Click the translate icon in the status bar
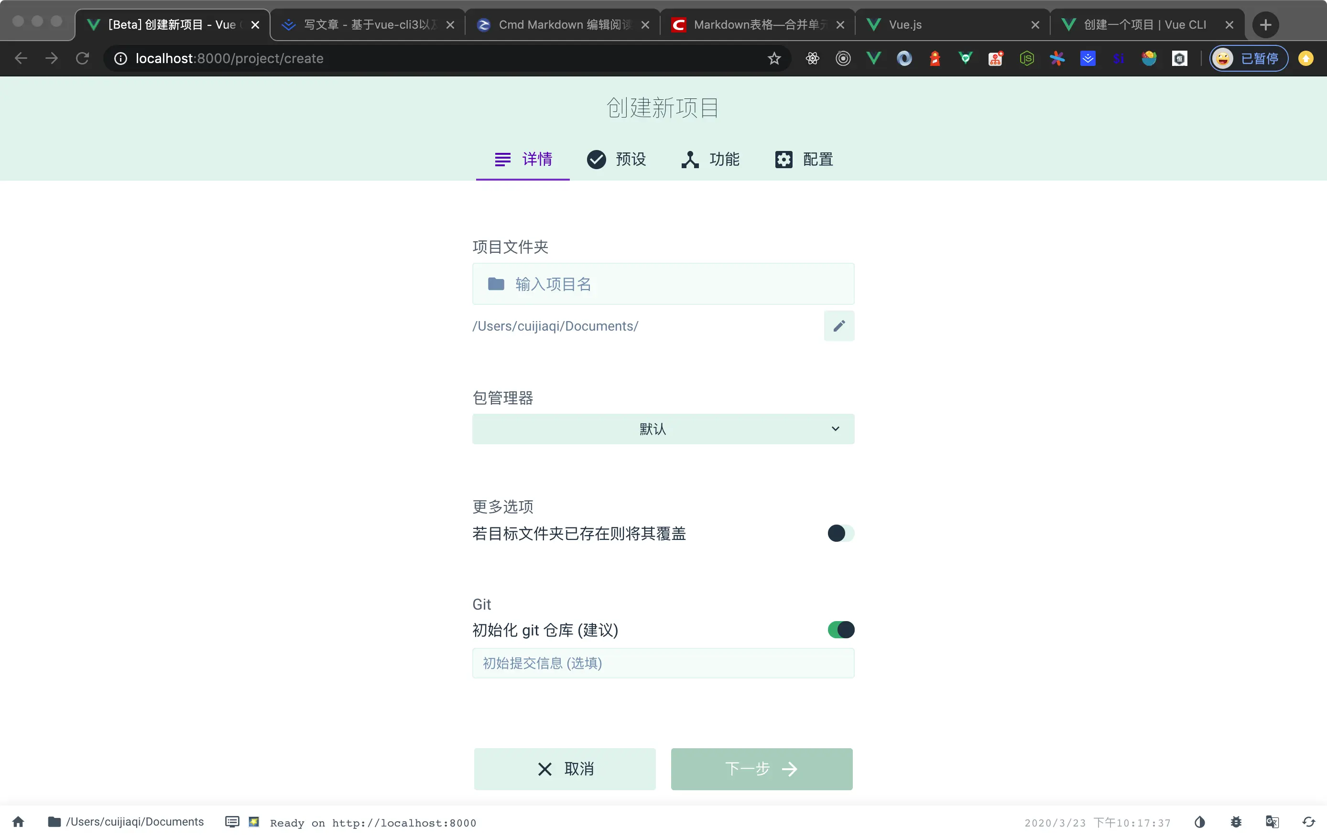Screen dimensions: 1327x838 (x=1272, y=821)
